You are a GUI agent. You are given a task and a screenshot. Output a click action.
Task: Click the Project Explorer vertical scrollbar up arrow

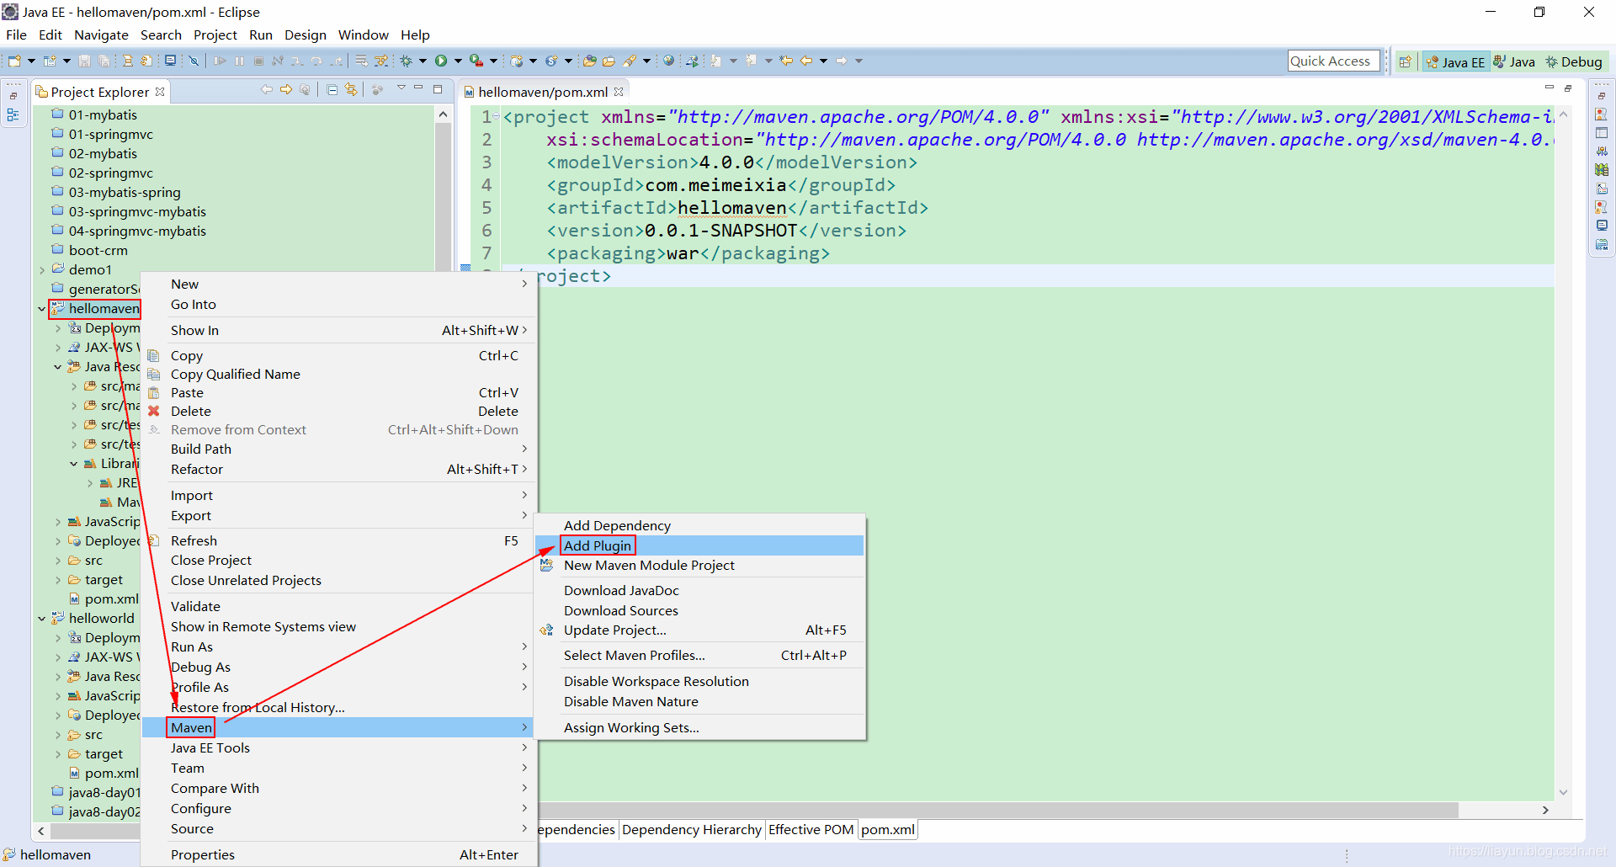coord(444,114)
